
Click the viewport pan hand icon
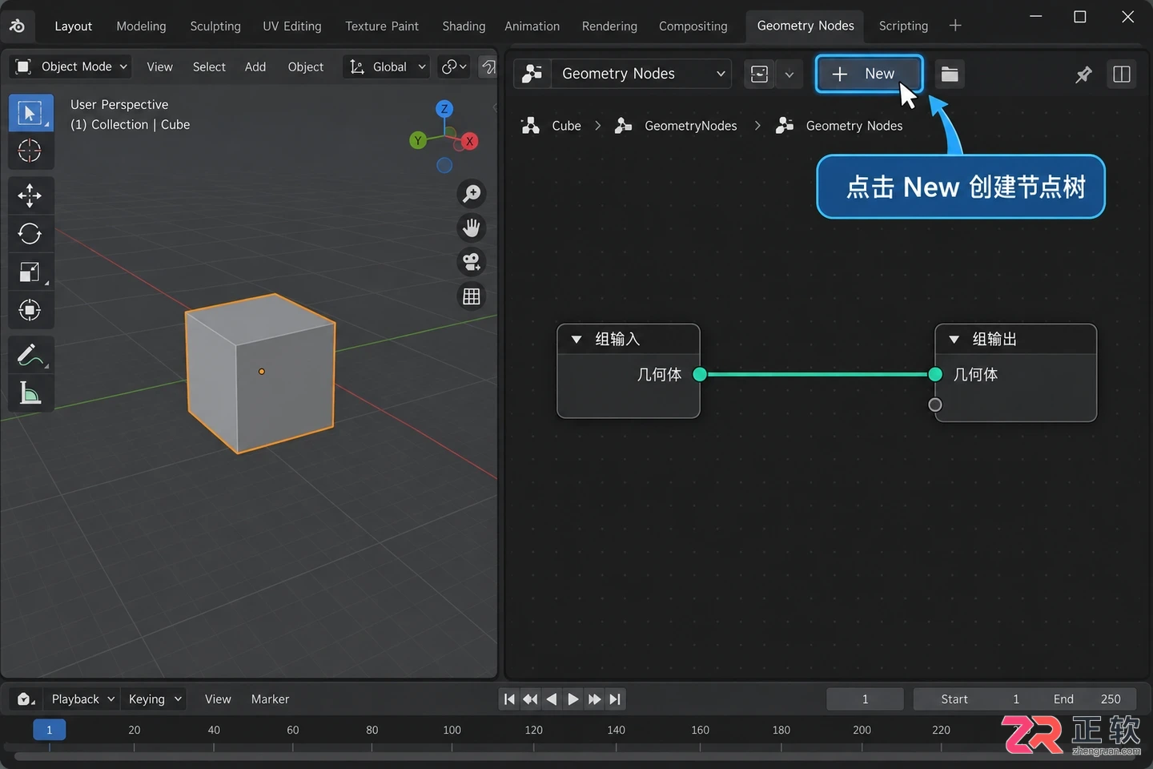472,228
